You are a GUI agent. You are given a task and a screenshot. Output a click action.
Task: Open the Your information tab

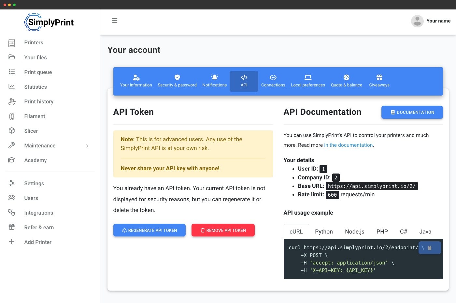click(x=136, y=81)
